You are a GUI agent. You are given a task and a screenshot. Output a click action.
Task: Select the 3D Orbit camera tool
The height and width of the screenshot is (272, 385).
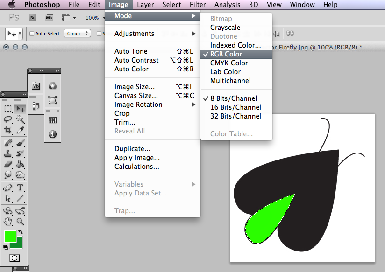coord(20,211)
